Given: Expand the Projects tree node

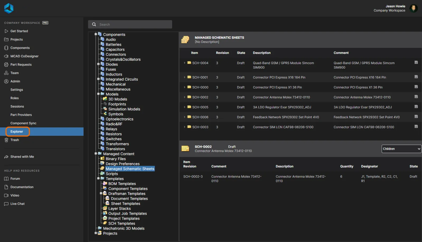Looking at the screenshot, I should [96, 233].
